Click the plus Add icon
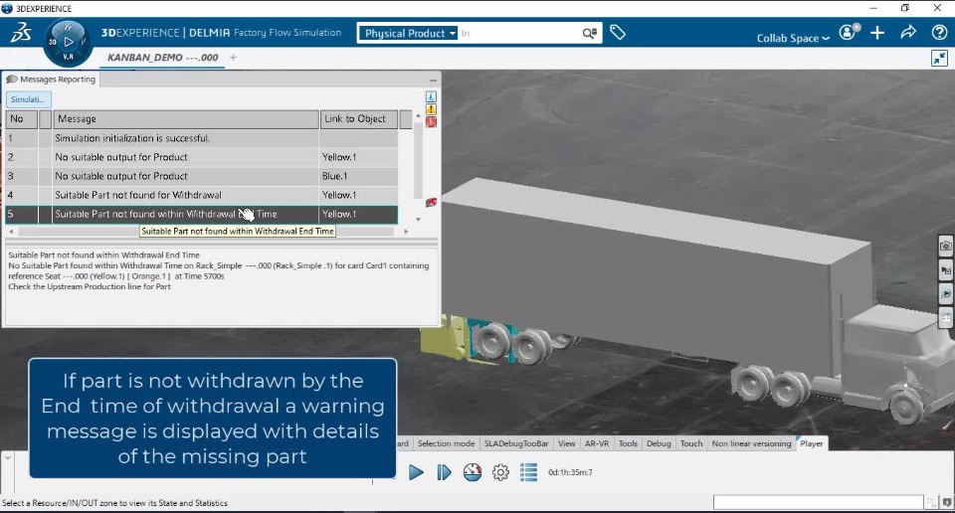The image size is (955, 513). [x=877, y=33]
